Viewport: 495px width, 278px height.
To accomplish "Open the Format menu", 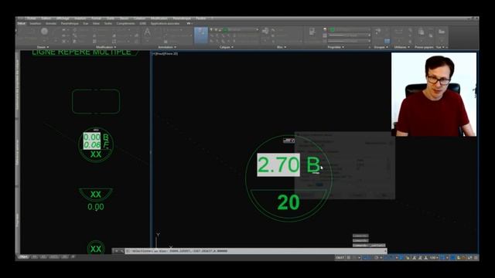I will (96, 19).
